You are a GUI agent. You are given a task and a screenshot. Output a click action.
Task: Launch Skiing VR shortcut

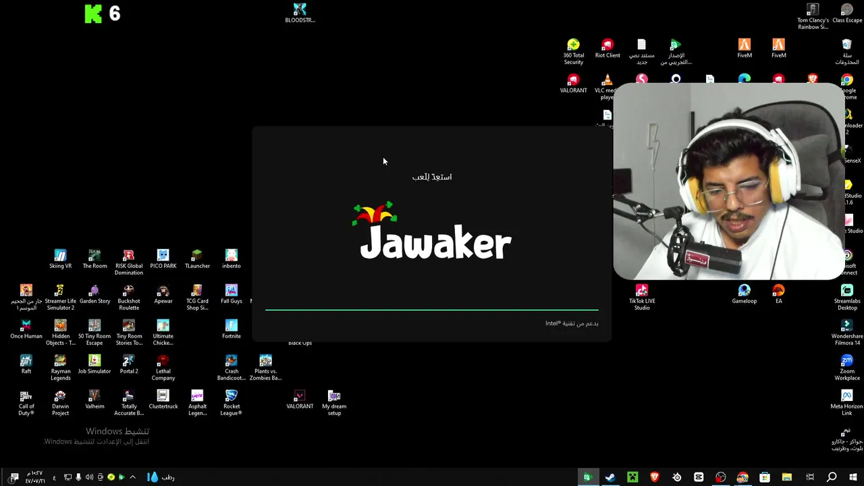(60, 259)
